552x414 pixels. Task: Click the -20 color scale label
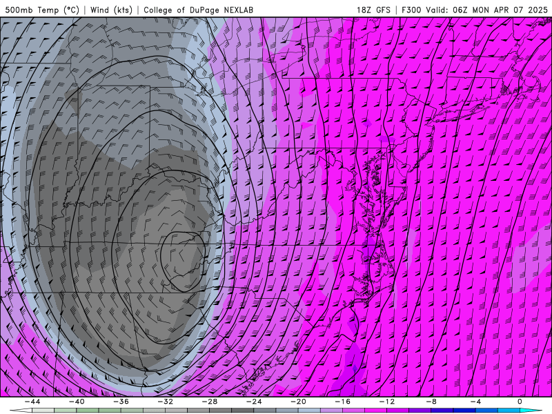point(298,402)
